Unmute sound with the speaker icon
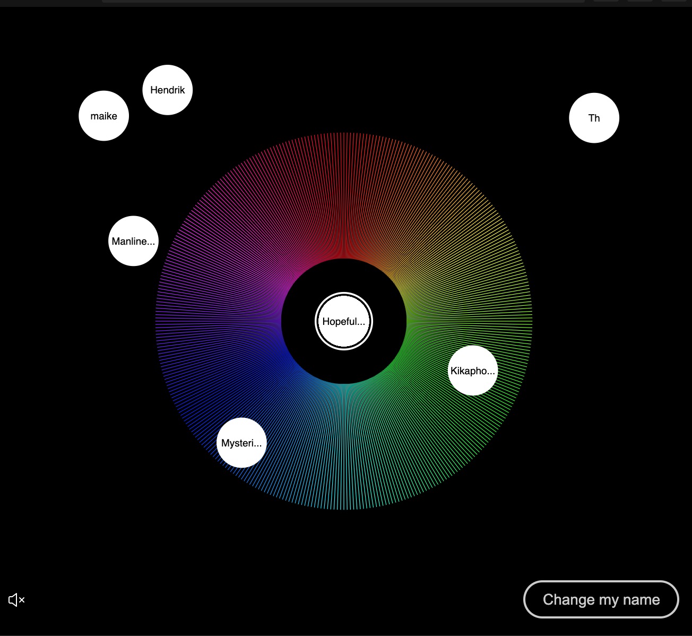692x636 pixels. pos(16,600)
